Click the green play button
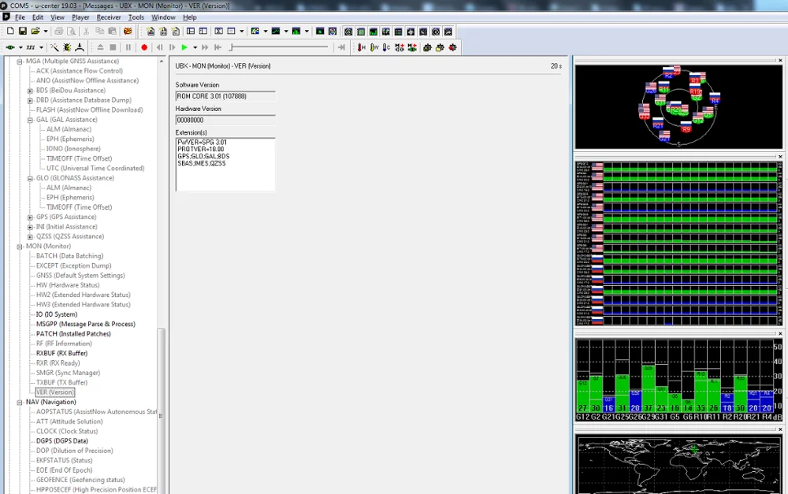 pos(184,47)
